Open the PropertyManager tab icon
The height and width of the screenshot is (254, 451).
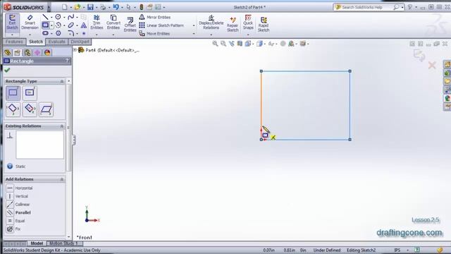coord(17,52)
